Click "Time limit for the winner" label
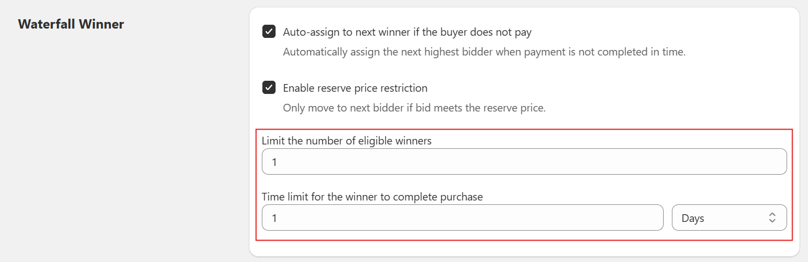808x262 pixels. click(x=372, y=197)
